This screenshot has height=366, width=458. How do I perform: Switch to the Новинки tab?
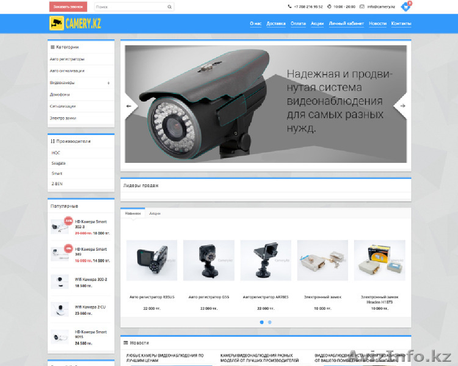(x=133, y=213)
